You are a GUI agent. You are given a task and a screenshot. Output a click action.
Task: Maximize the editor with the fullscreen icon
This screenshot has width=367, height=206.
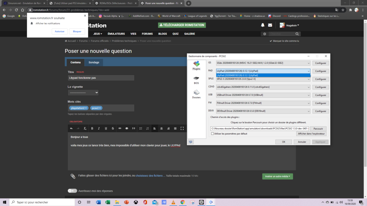coord(182,128)
